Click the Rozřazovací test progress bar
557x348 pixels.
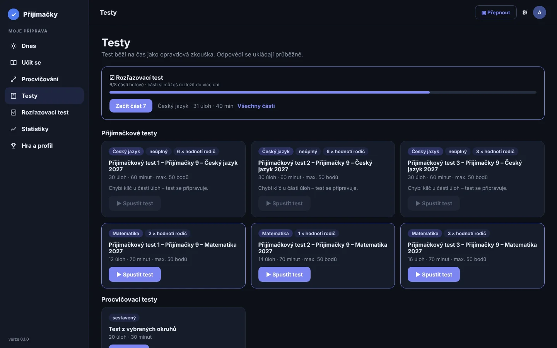point(323,92)
